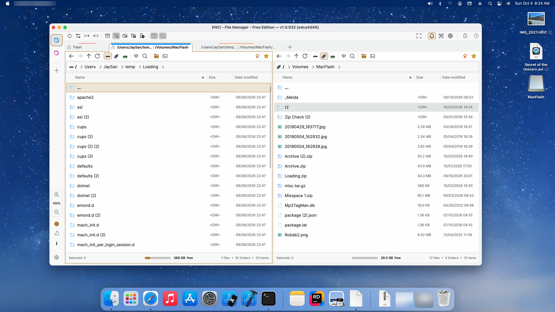Click the sync circular-arrows icon in top toolbar
Image resolution: width=555 pixels, height=312 pixels.
point(70,36)
